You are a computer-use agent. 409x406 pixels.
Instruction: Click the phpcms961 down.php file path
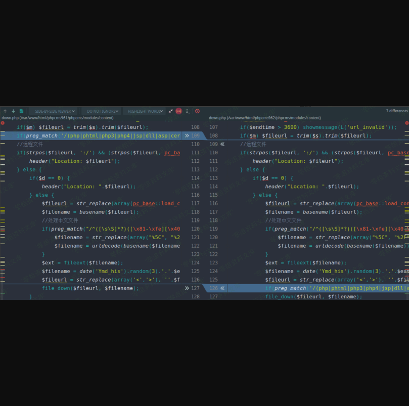pyautogui.click(x=57, y=118)
